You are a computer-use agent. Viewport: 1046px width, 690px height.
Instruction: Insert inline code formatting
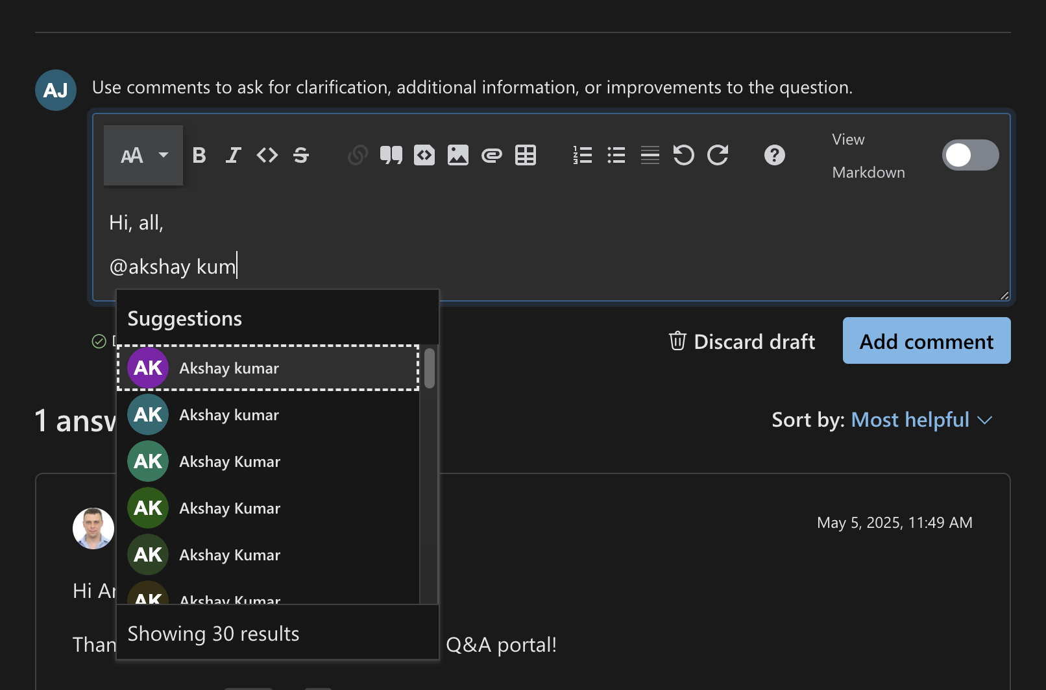coord(267,156)
